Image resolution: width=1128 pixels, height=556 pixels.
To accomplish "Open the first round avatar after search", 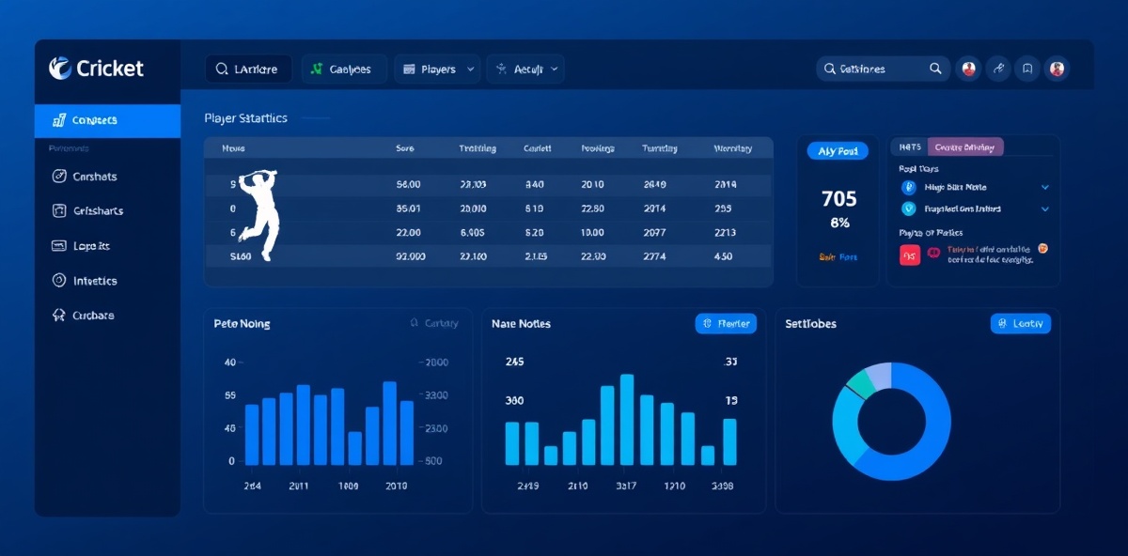I will (x=968, y=69).
